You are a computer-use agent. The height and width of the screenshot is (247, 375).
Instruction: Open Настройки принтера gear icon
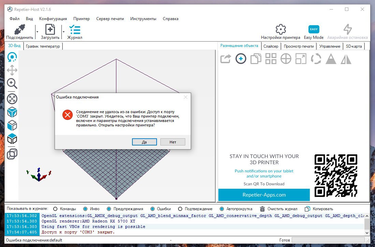(x=280, y=29)
